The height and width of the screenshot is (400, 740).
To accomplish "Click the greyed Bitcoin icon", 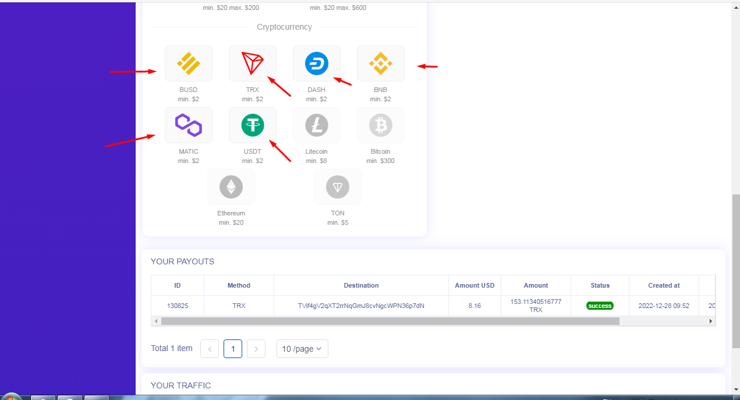I will (x=381, y=125).
